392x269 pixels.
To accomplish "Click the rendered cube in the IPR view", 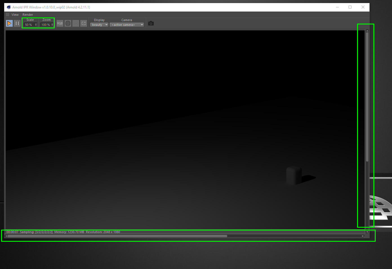I will (x=294, y=175).
